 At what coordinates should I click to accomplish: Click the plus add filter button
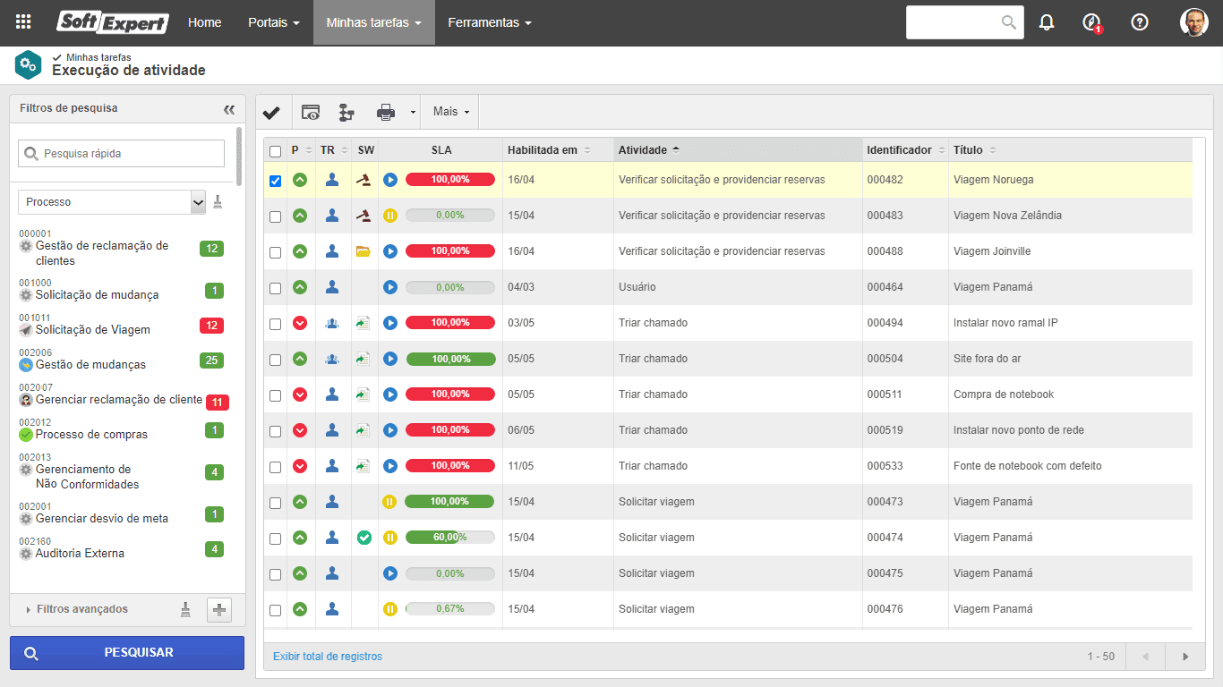[x=219, y=610]
